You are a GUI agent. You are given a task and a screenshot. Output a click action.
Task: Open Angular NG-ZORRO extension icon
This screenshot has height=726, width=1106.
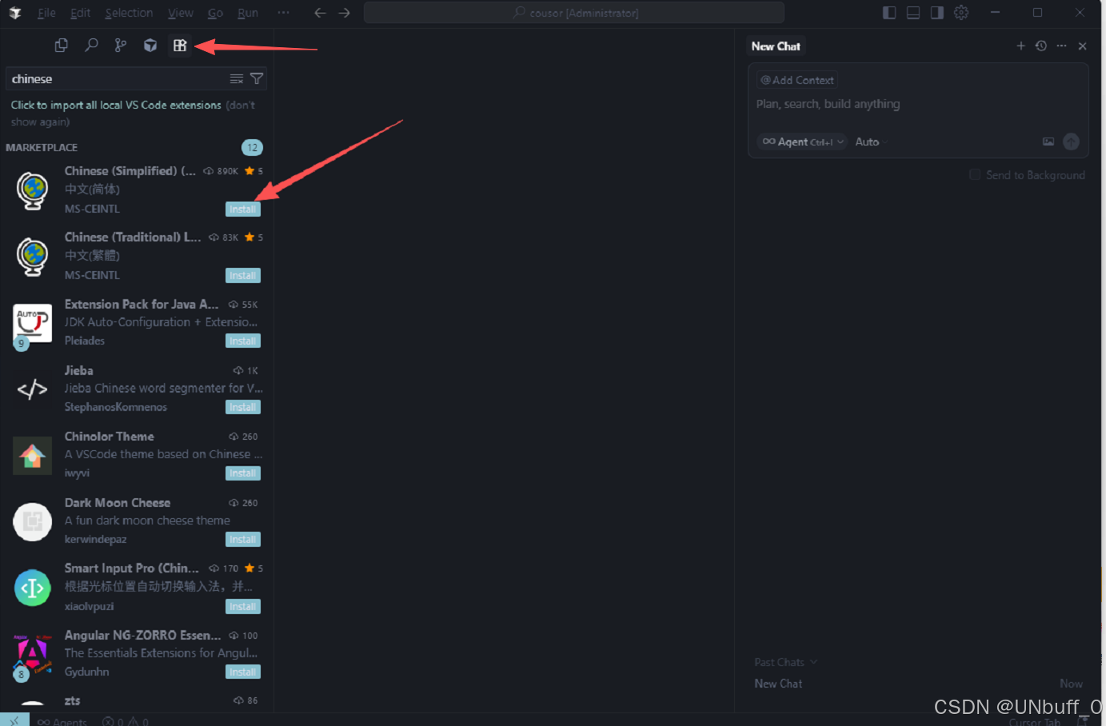tap(33, 654)
